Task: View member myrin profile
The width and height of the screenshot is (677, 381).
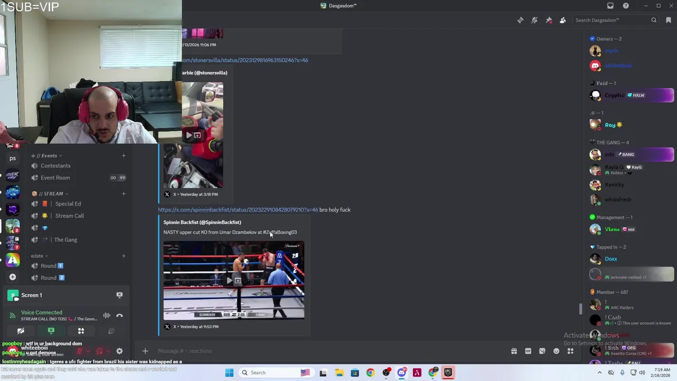Action: tap(611, 51)
